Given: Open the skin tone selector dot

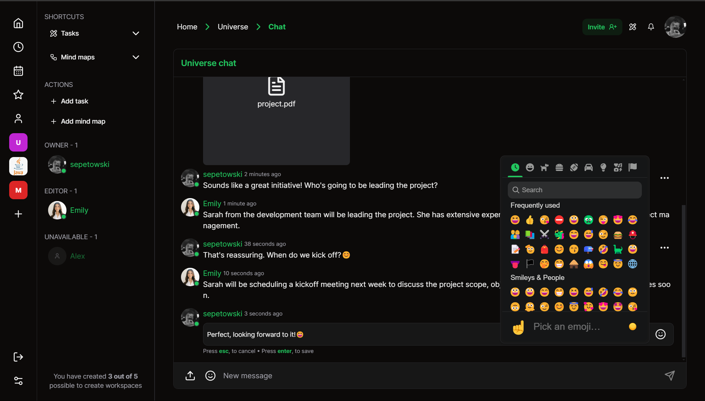Looking at the screenshot, I should pyautogui.click(x=632, y=327).
